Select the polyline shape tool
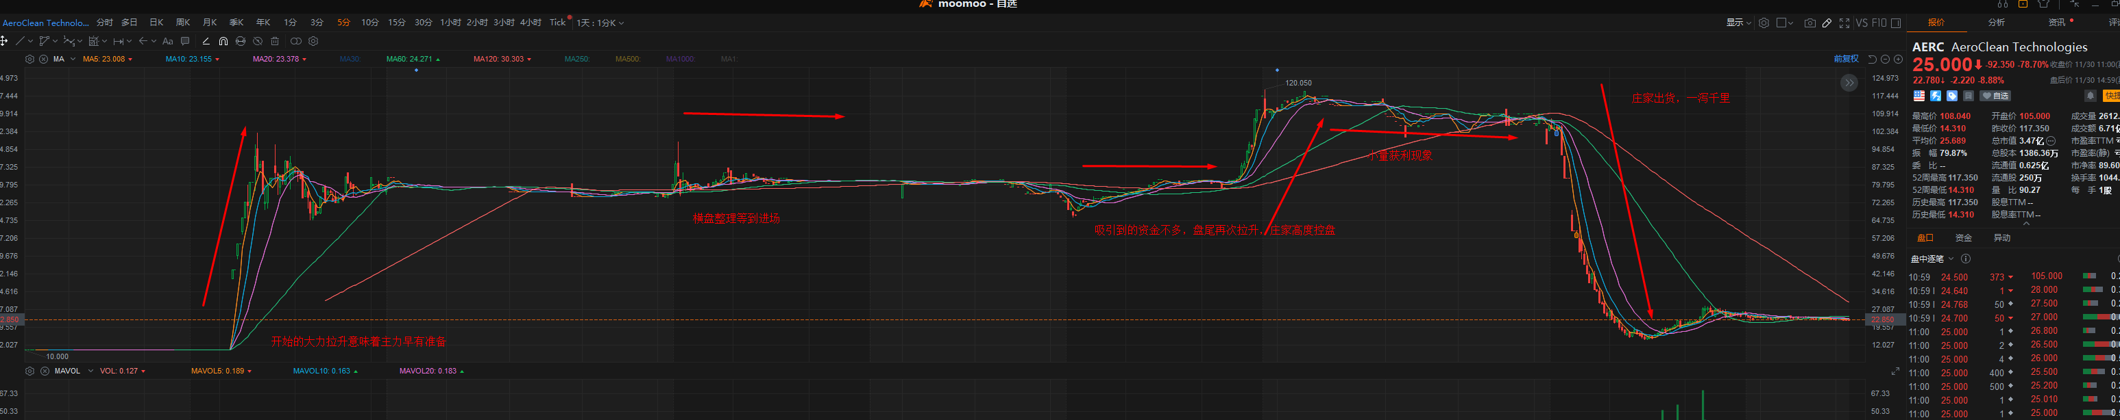This screenshot has height=420, width=2120. pyautogui.click(x=45, y=41)
